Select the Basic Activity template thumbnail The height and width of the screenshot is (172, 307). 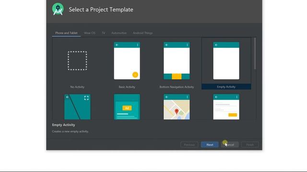[x=127, y=61]
